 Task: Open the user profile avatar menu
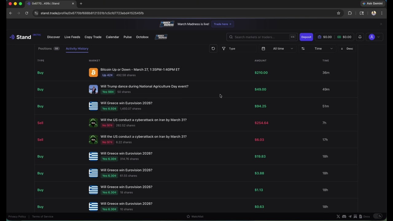tap(374, 37)
